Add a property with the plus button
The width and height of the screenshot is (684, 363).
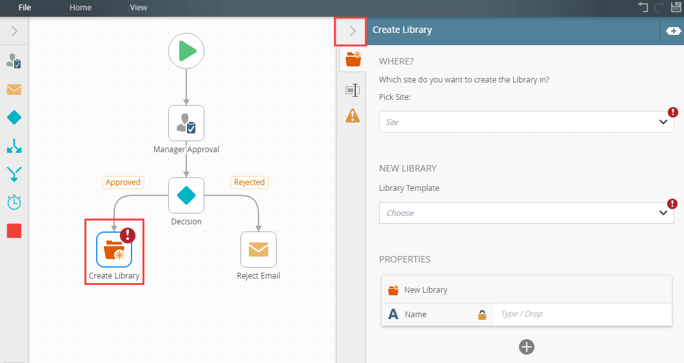click(x=527, y=347)
